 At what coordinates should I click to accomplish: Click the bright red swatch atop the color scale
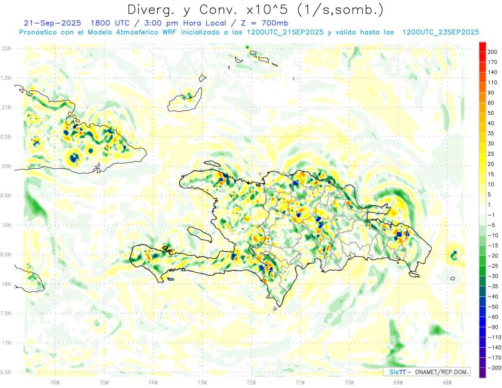482,46
